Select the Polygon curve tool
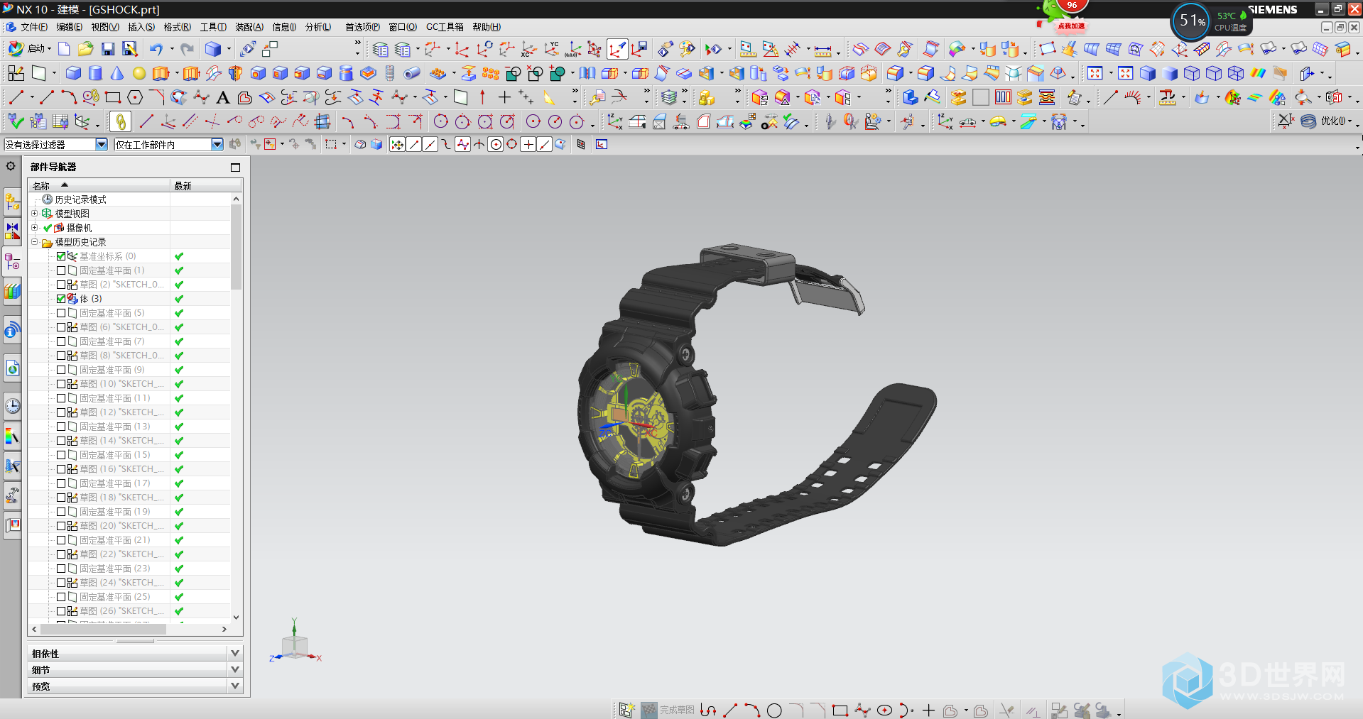Image resolution: width=1363 pixels, height=719 pixels. (x=135, y=97)
